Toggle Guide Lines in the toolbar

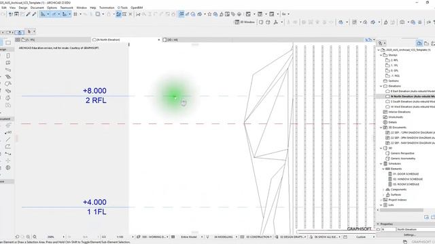click(x=43, y=14)
